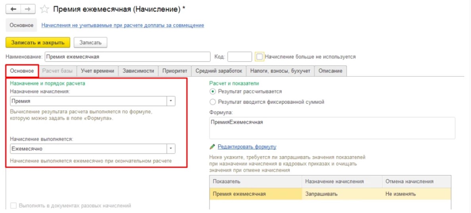Expand the 'Начисление выполняется' dropdown arrow
The height and width of the screenshot is (213, 471).
click(x=171, y=149)
